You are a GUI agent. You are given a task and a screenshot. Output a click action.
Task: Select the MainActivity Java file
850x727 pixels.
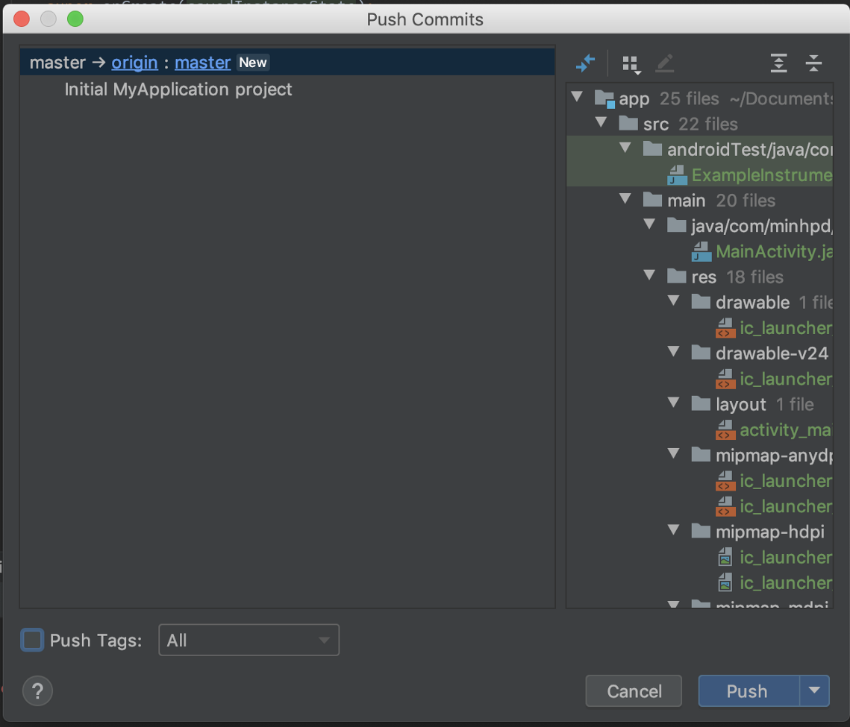pos(773,252)
